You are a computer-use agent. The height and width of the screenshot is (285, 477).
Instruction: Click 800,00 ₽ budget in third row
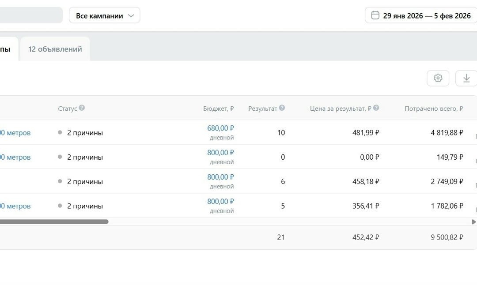pyautogui.click(x=220, y=177)
